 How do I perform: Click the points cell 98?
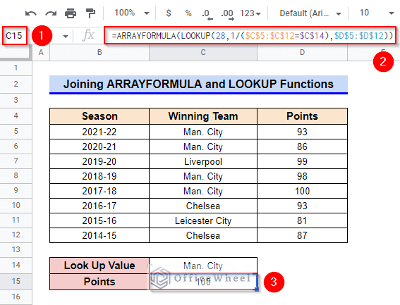point(303,176)
